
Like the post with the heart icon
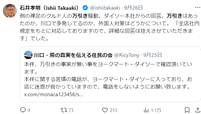pyautogui.click(x=105, y=110)
